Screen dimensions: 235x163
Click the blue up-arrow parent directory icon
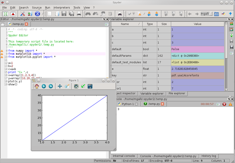[230, 14]
